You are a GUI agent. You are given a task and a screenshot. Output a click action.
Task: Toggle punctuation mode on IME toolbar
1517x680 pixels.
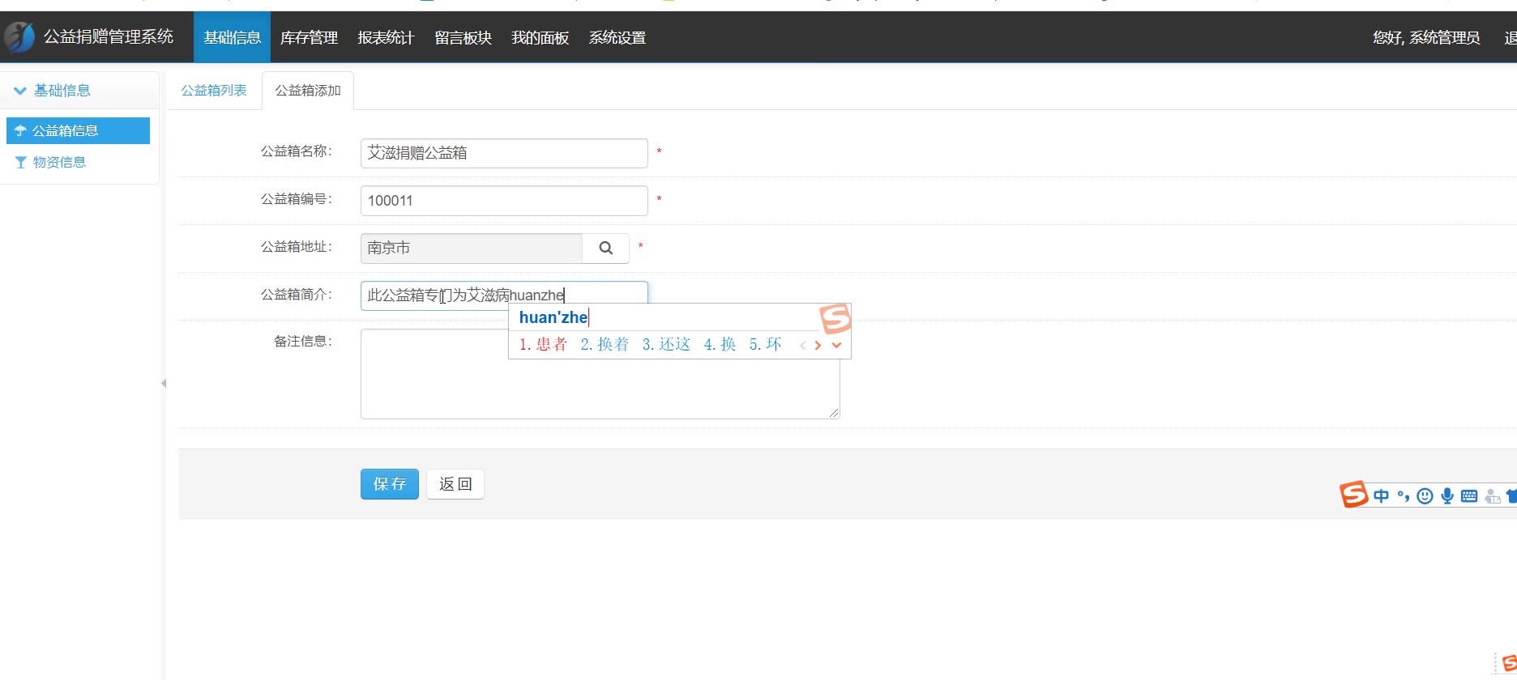coord(1404,495)
